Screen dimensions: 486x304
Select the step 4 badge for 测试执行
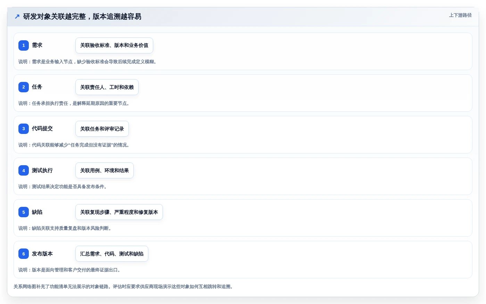point(24,170)
